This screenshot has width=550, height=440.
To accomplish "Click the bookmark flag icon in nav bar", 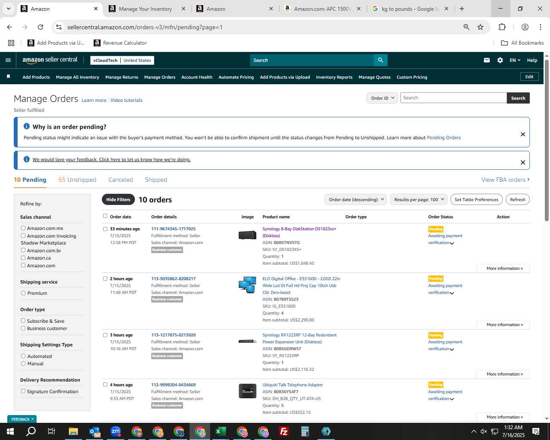I will pyautogui.click(x=8, y=76).
